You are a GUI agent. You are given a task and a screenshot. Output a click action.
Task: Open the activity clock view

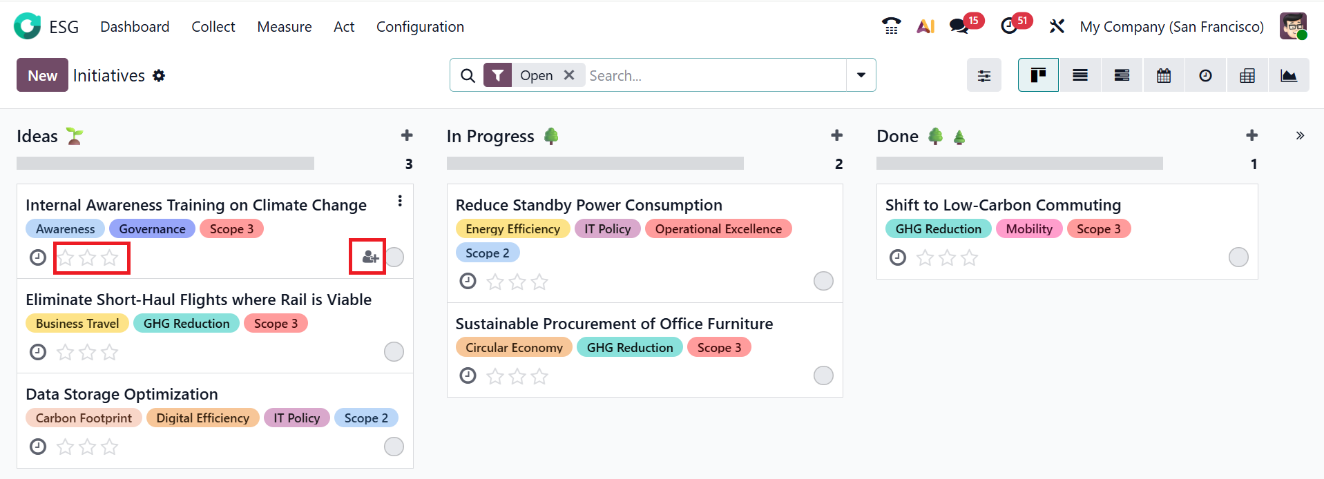(1205, 75)
